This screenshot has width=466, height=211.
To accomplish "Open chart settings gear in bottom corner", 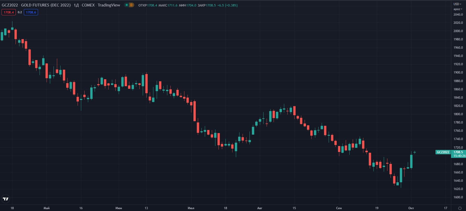I will [460, 208].
